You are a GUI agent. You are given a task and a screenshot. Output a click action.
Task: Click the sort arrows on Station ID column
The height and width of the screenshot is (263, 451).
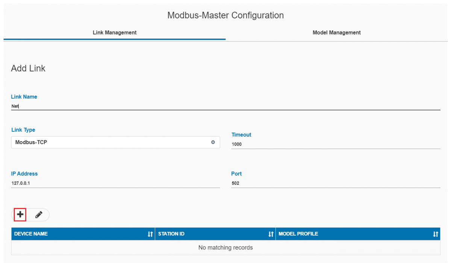(271, 234)
